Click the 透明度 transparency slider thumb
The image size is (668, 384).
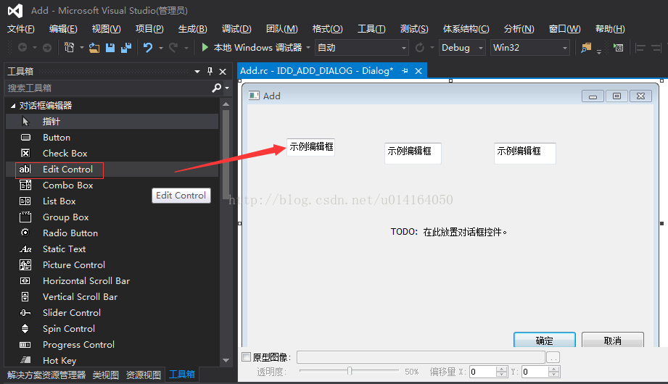coord(350,371)
